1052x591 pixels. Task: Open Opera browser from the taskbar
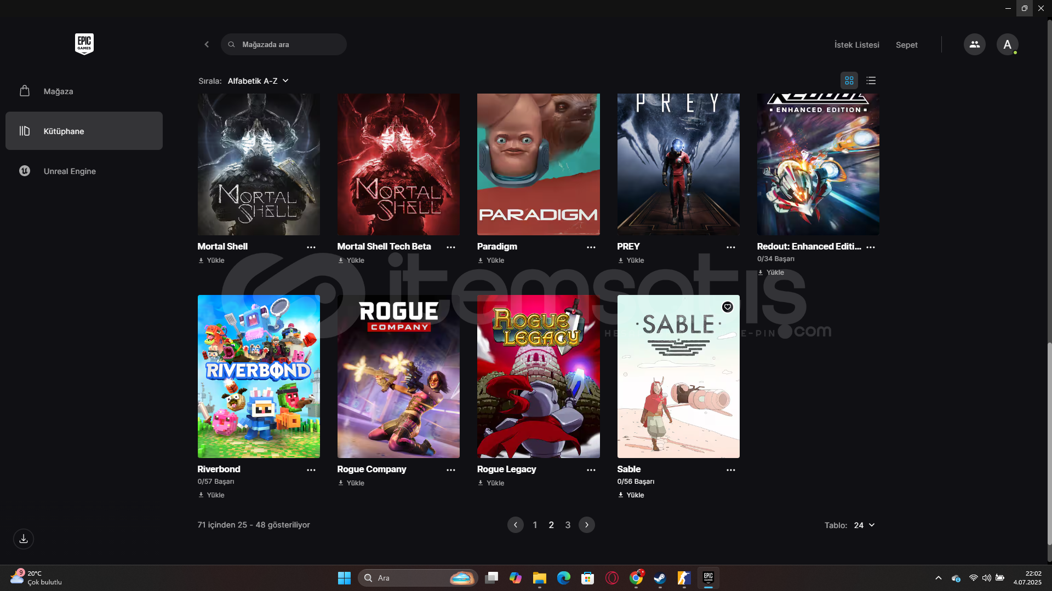click(x=612, y=578)
